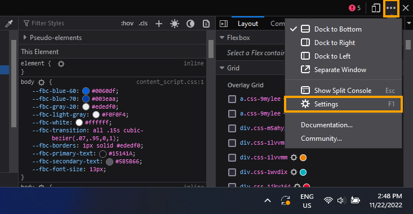The image size is (413, 214).
Task: Enable overlay for div.css-m5ahy grid
Action: coord(232,128)
